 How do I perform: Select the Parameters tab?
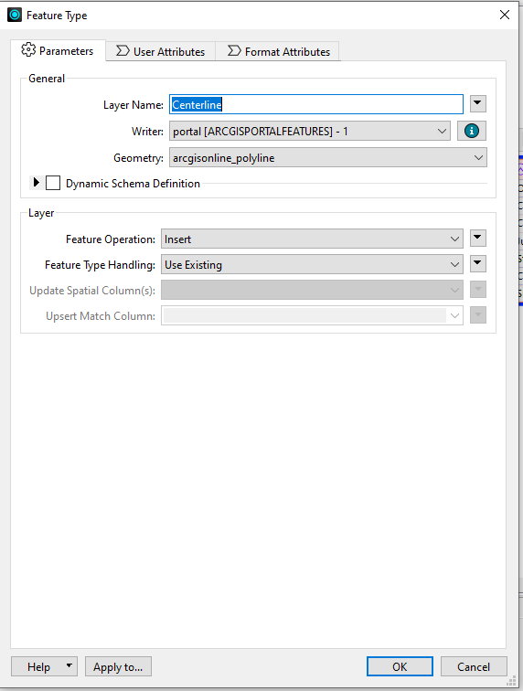[59, 50]
